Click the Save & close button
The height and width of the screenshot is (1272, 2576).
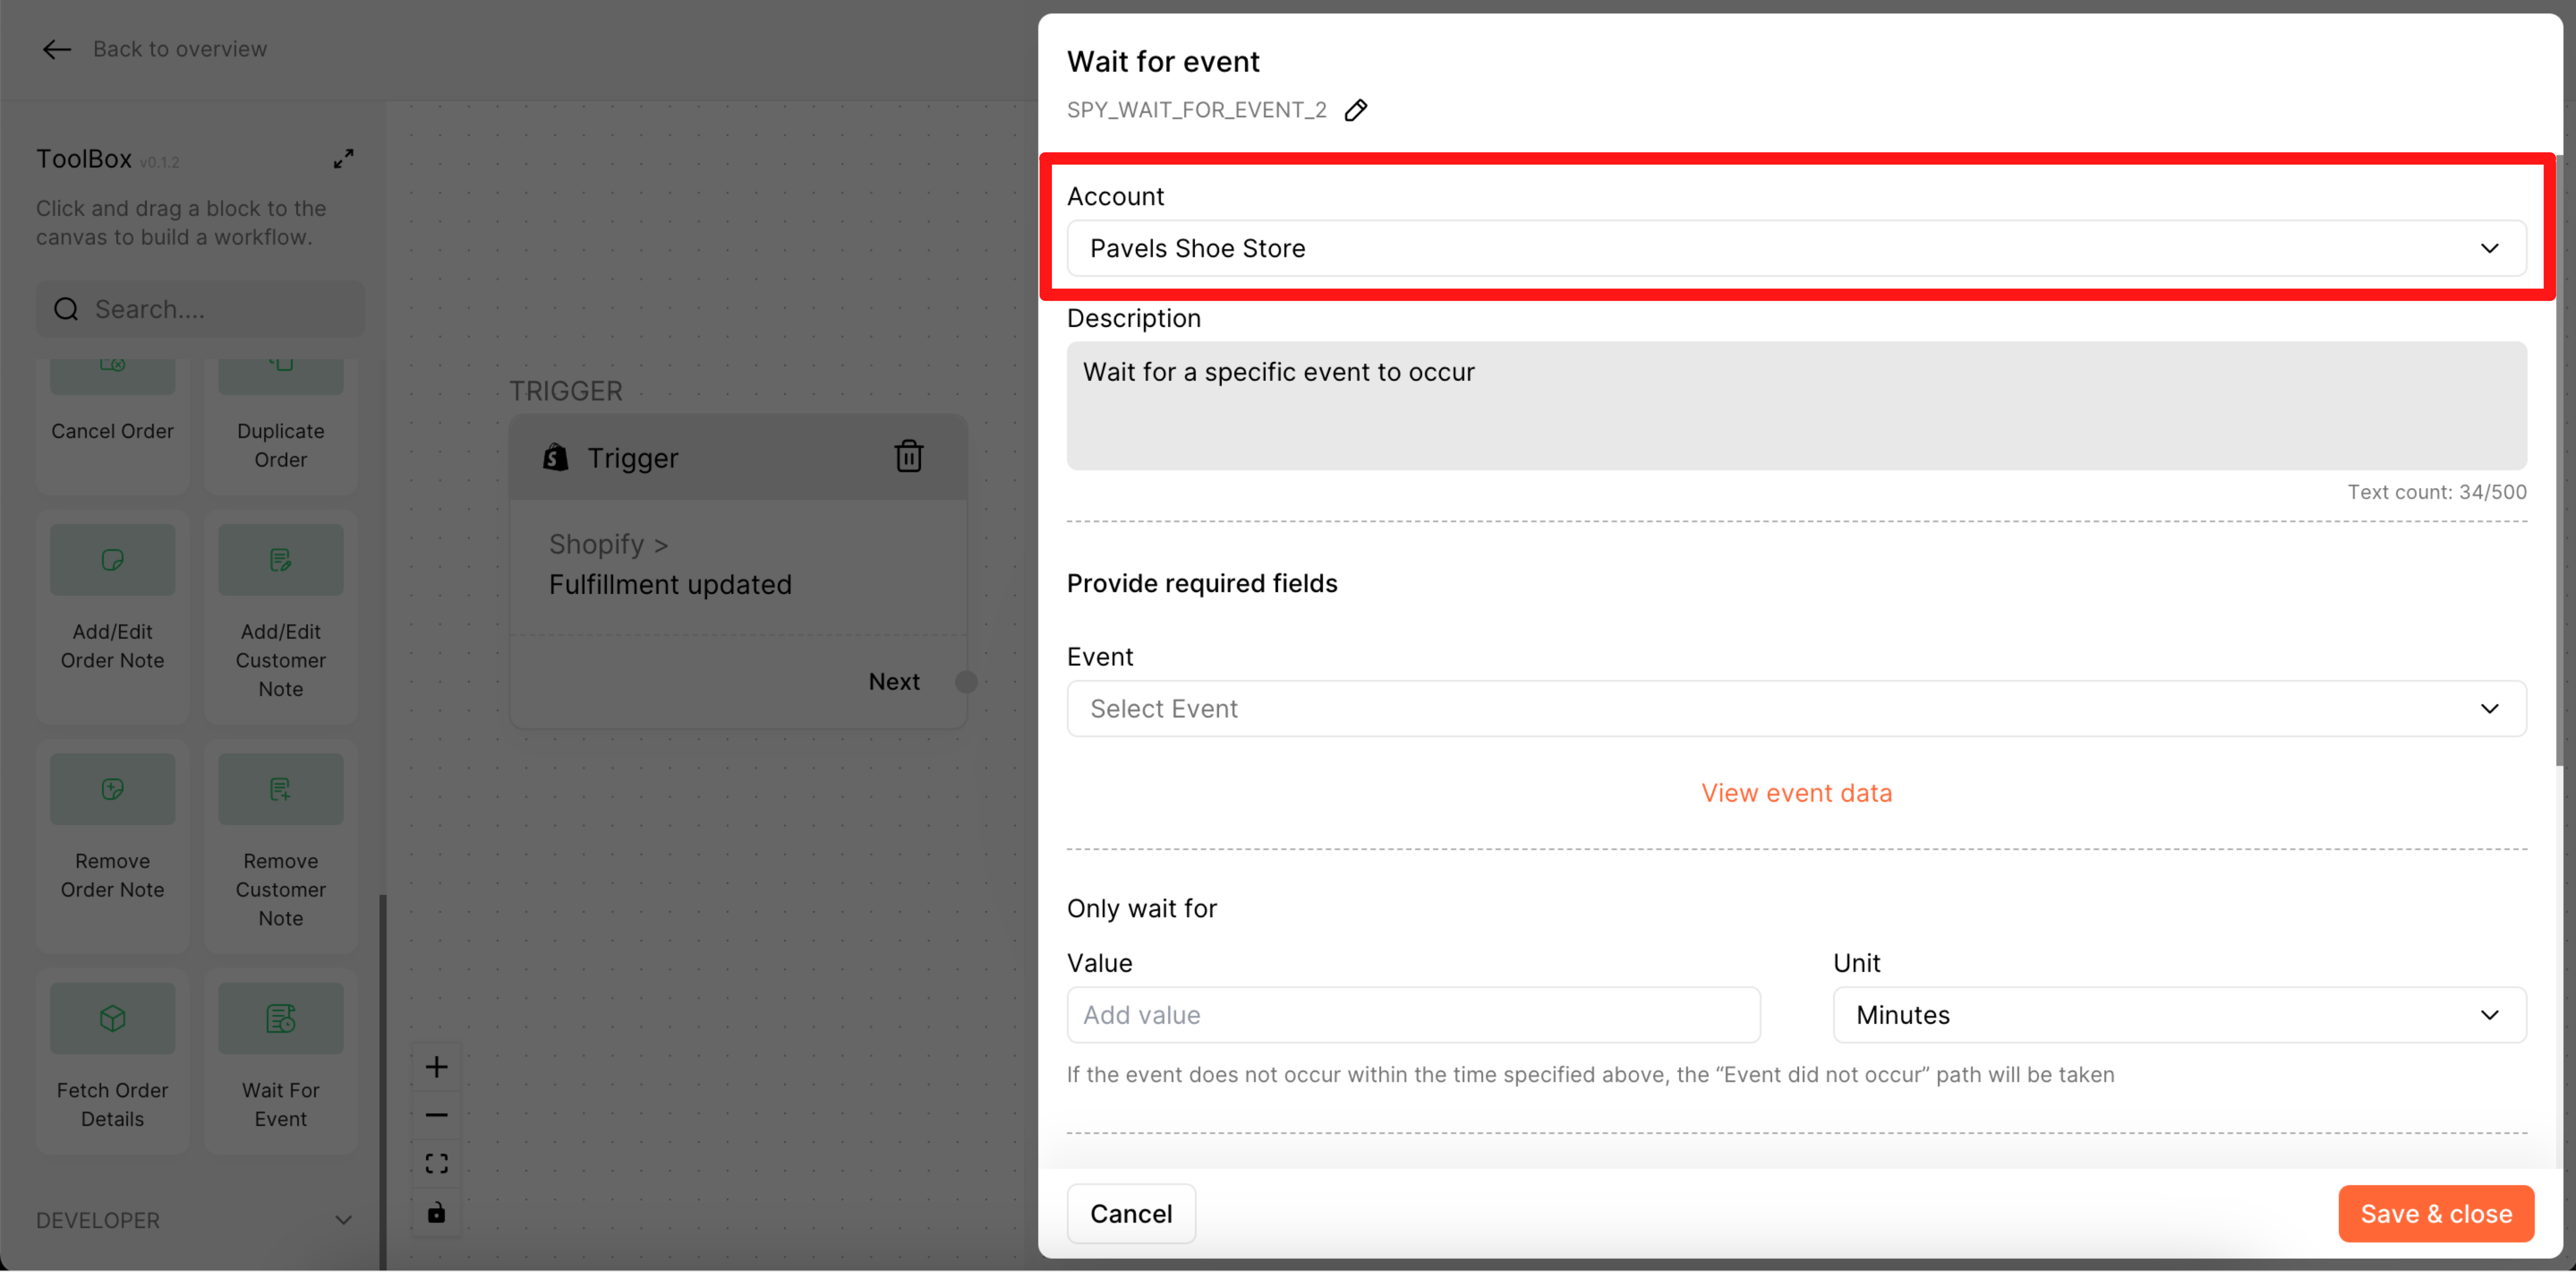click(x=2436, y=1214)
